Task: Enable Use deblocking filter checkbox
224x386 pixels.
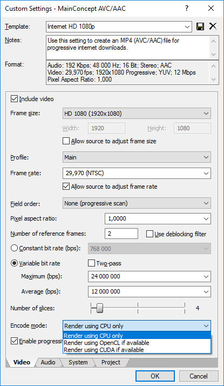Action: click(x=150, y=234)
